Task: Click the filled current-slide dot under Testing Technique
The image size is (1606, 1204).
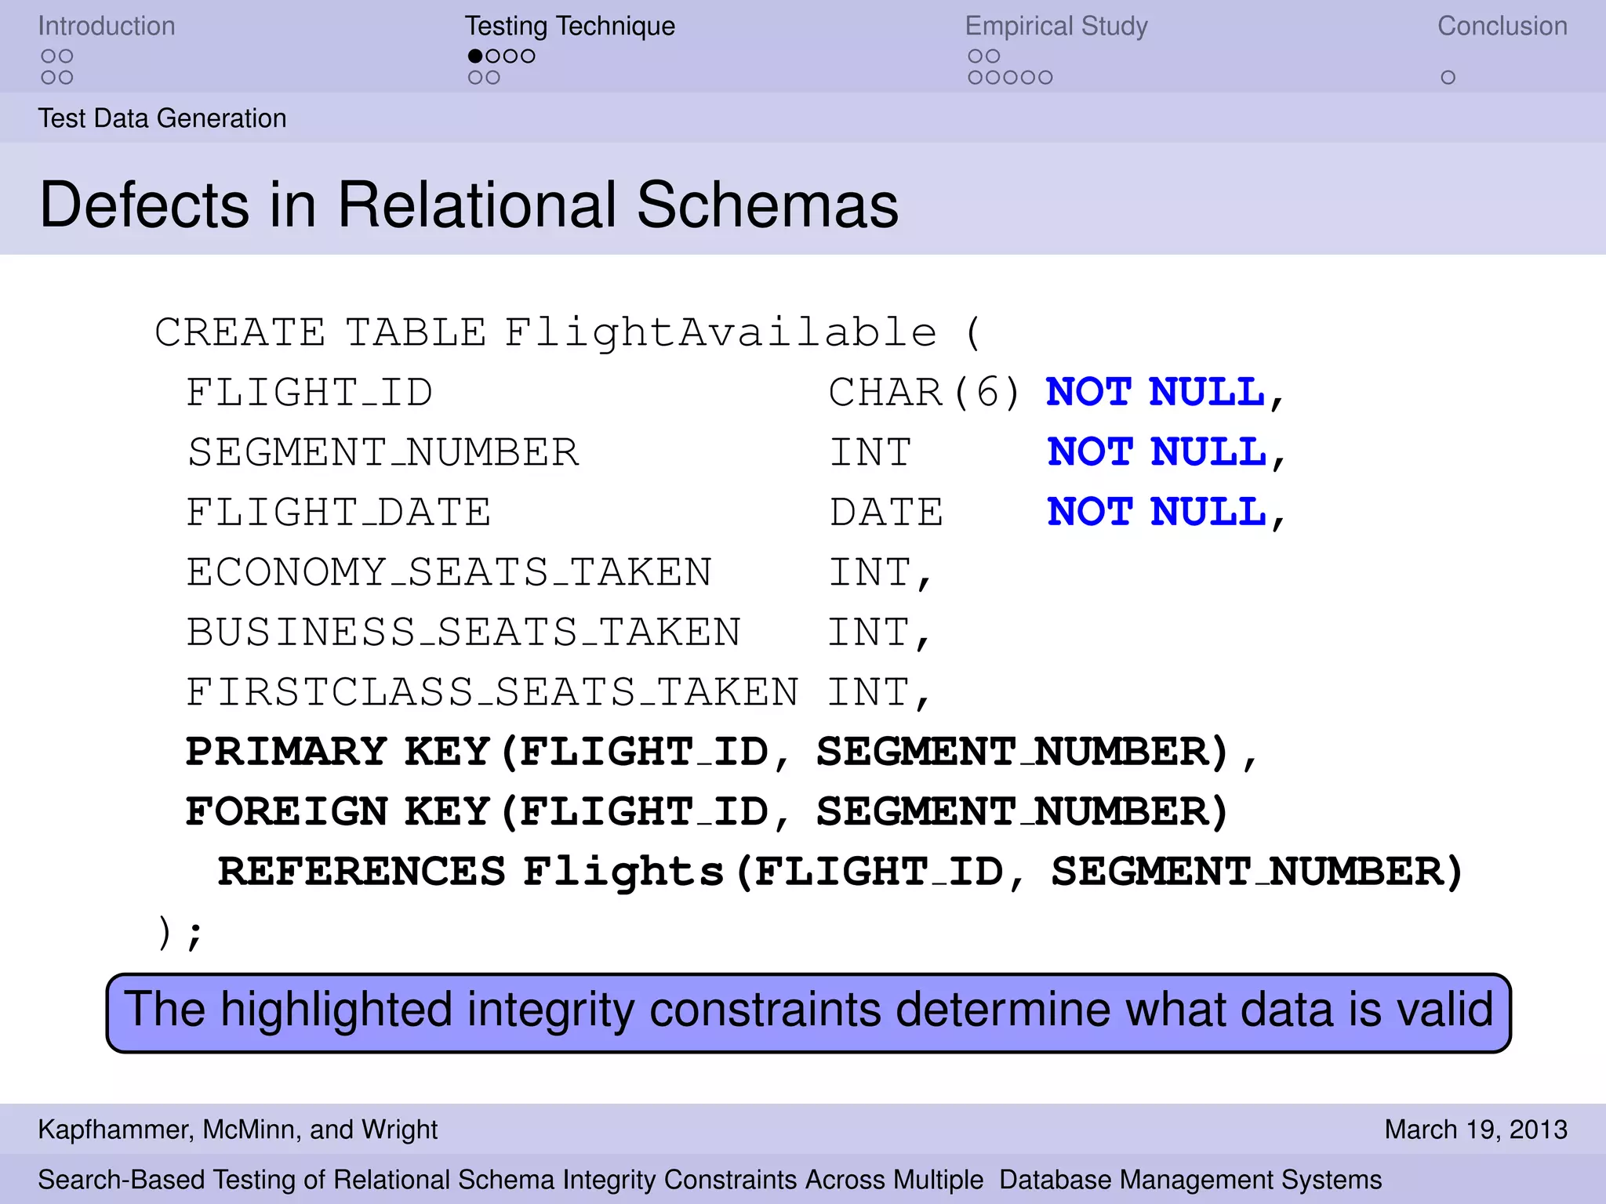Action: (x=475, y=56)
